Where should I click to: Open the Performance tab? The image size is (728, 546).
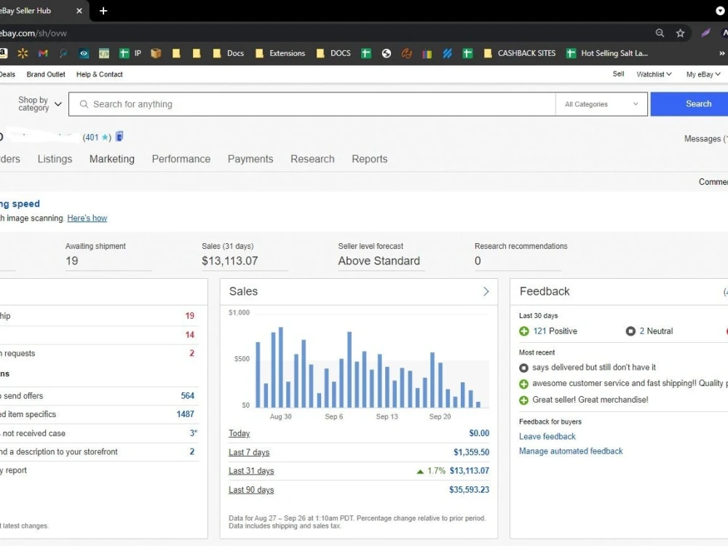coord(181,159)
